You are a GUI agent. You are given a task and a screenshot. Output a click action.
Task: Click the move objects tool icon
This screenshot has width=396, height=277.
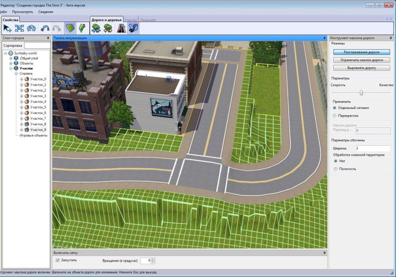pos(19,28)
